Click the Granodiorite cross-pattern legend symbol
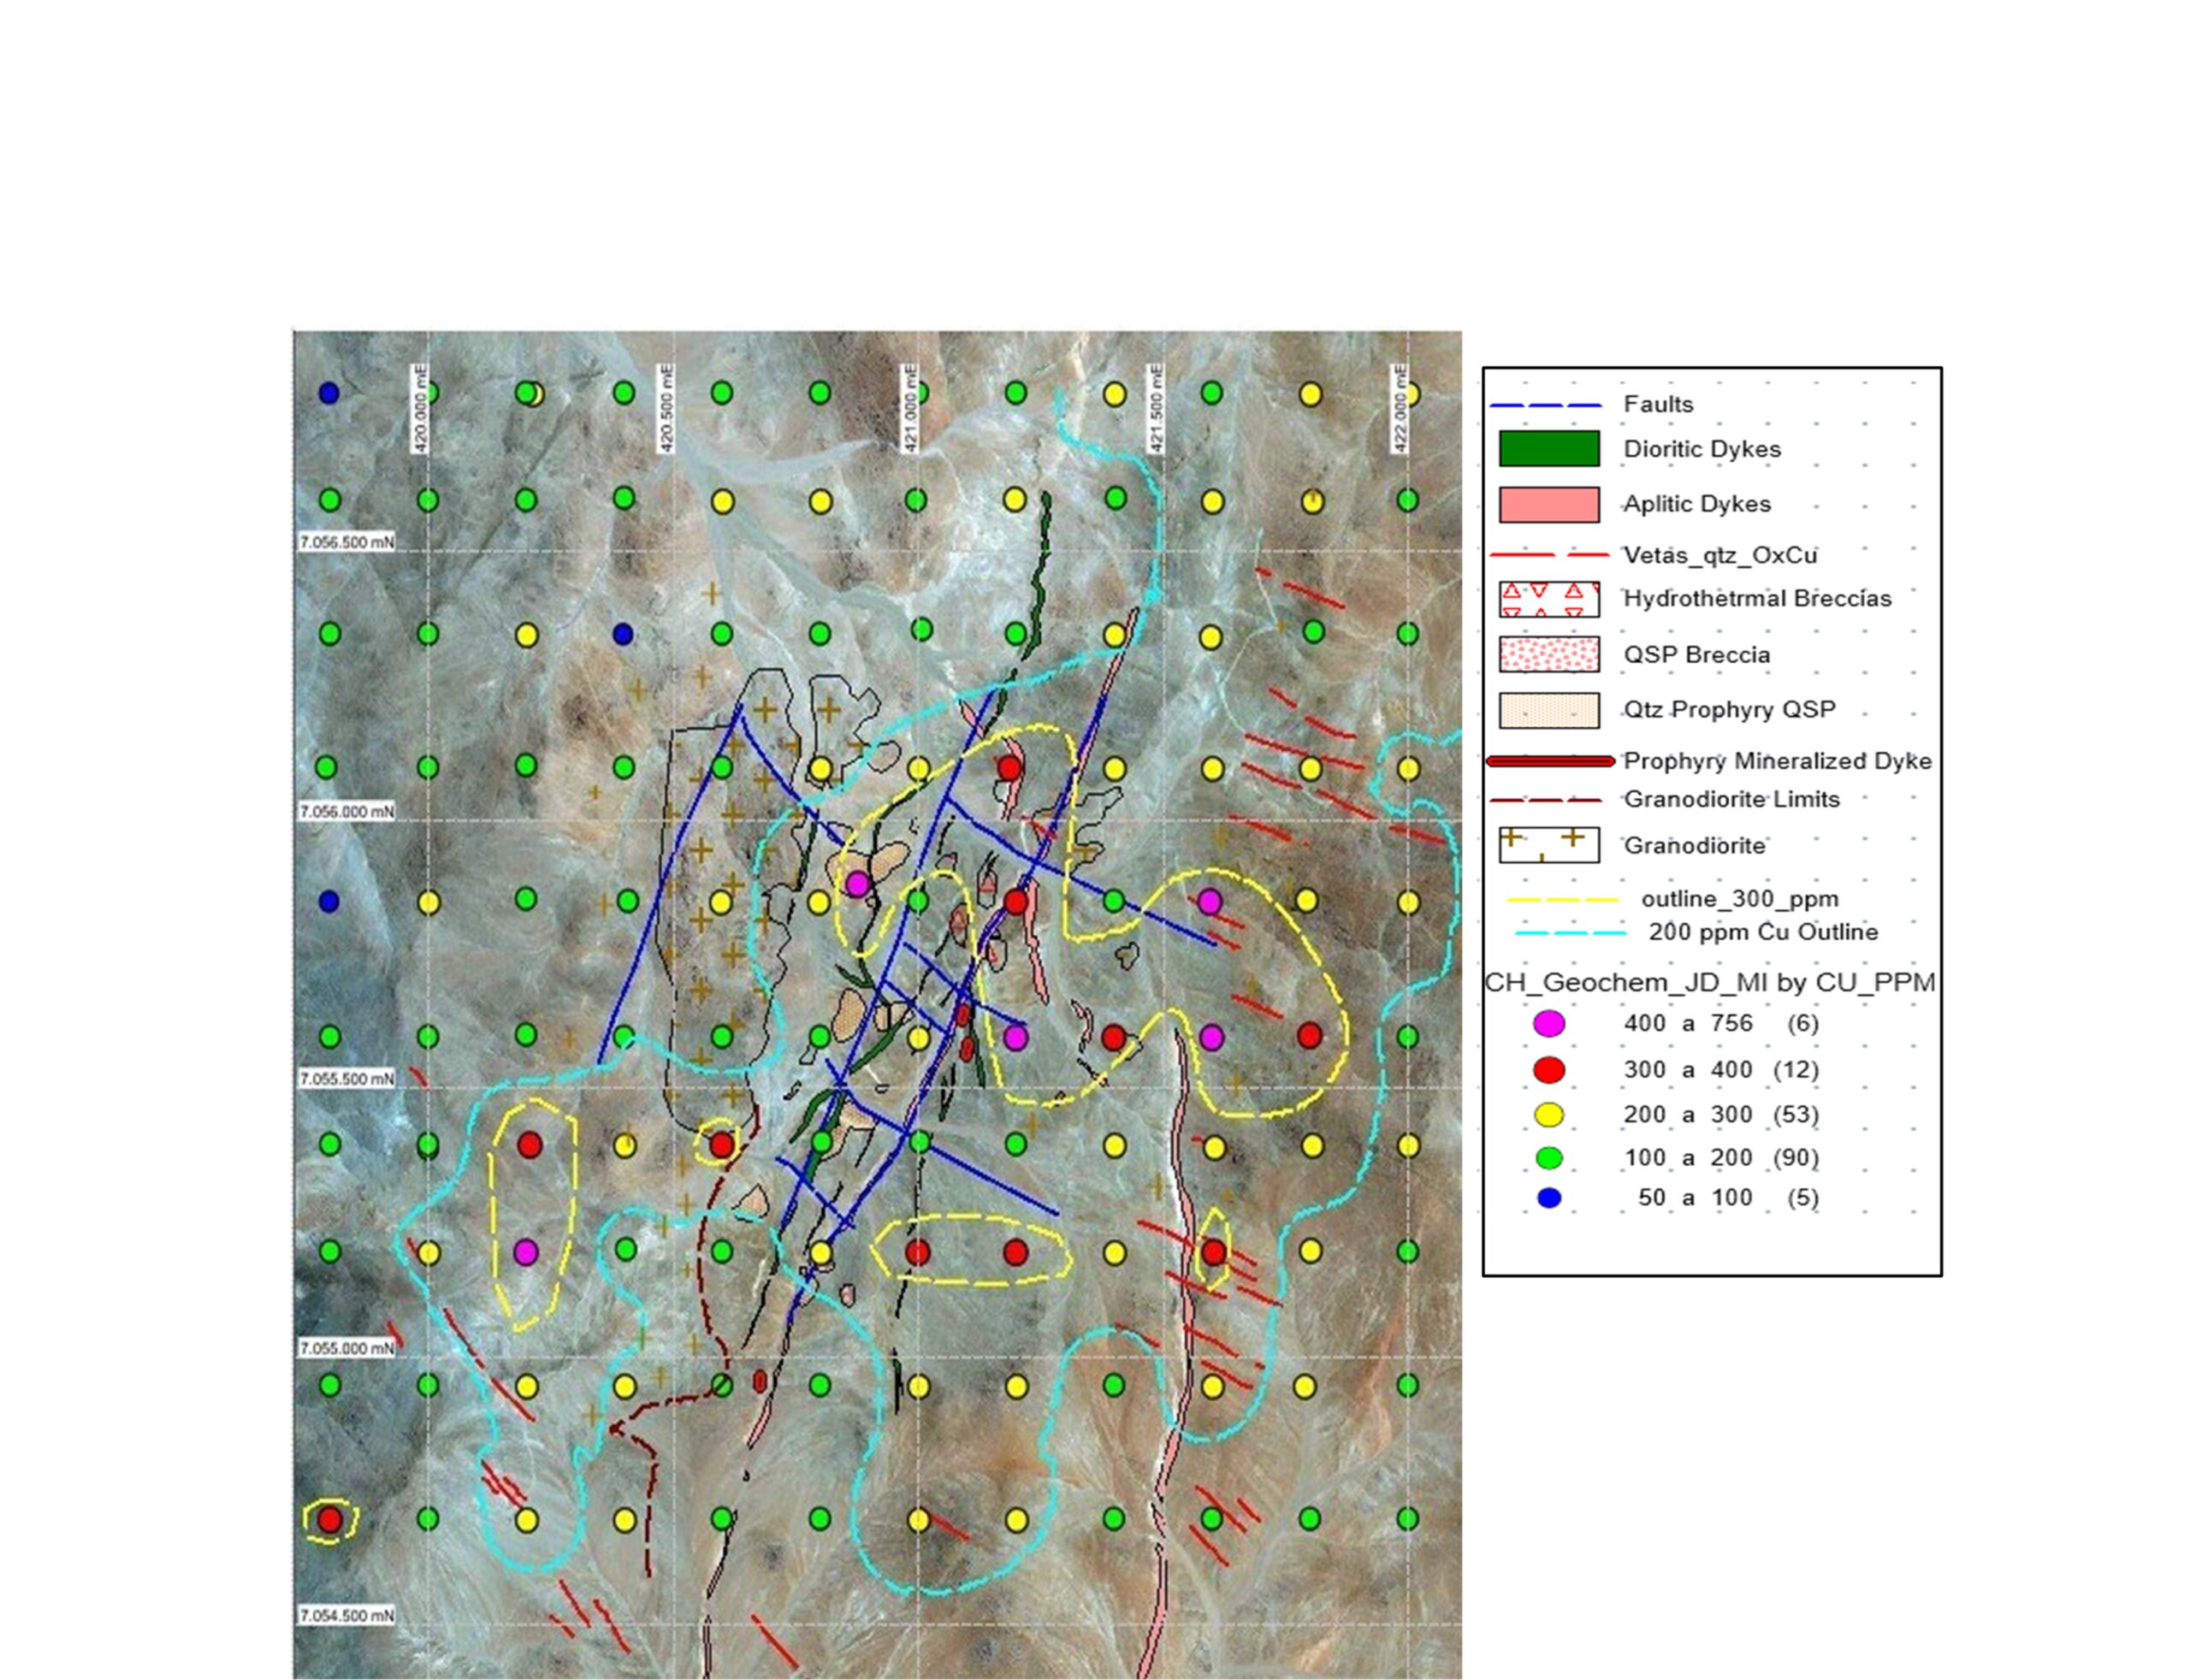Viewport: 2190px width, 1680px height. click(x=1548, y=845)
